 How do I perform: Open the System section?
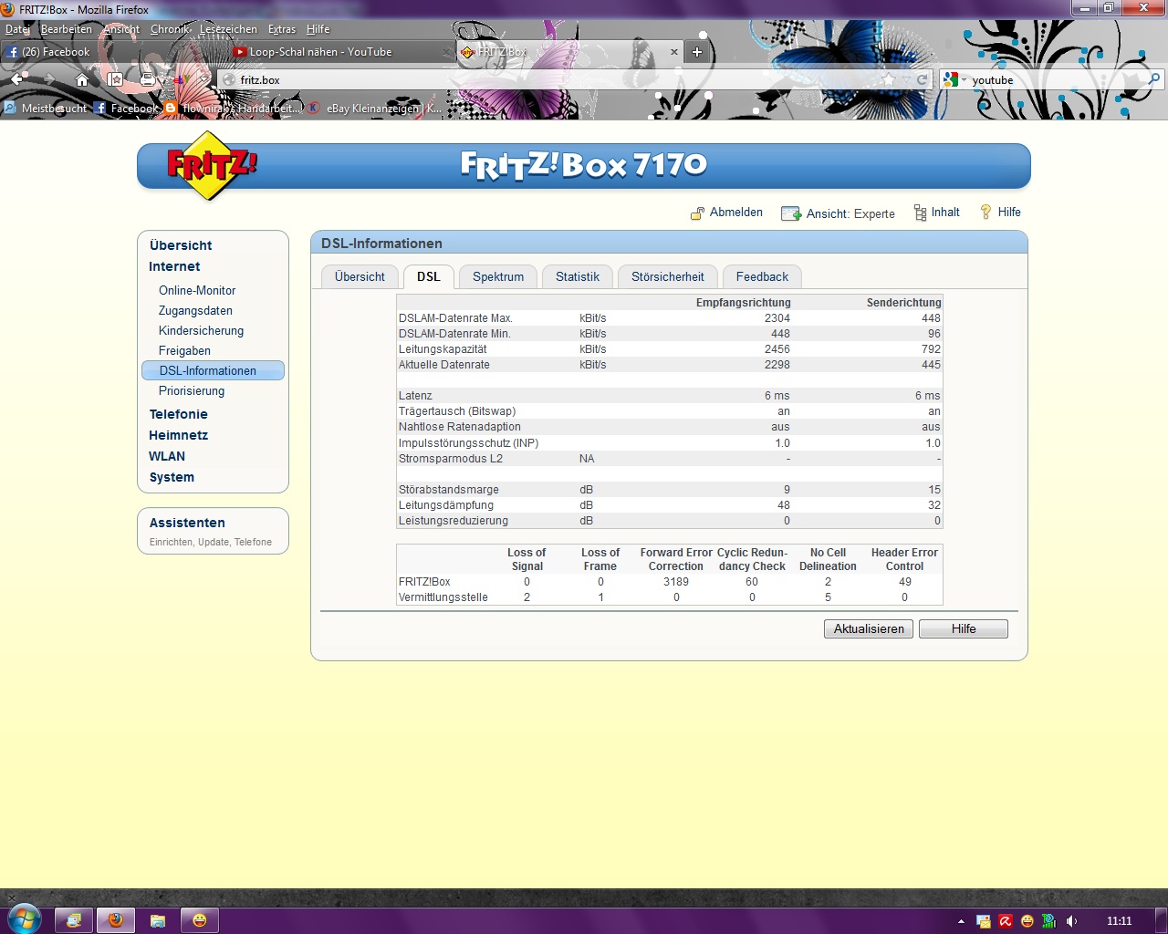[x=172, y=477]
